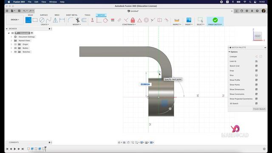Hide the Bodies folder visibility
Viewport: 272px width, 153px height.
(15, 48)
